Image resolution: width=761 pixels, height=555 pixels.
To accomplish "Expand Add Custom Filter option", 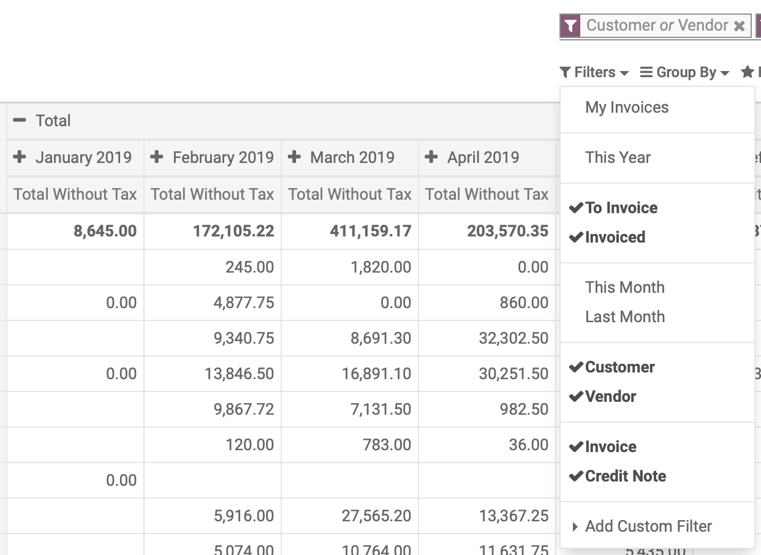I will tap(657, 526).
